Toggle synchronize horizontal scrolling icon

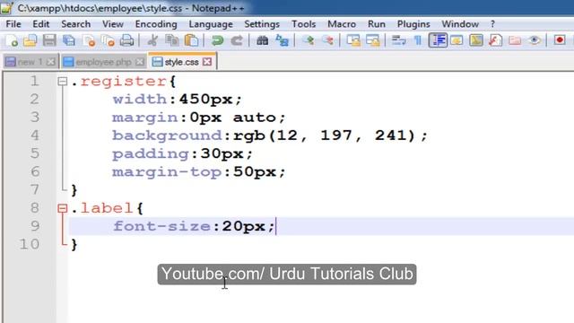coord(373,40)
